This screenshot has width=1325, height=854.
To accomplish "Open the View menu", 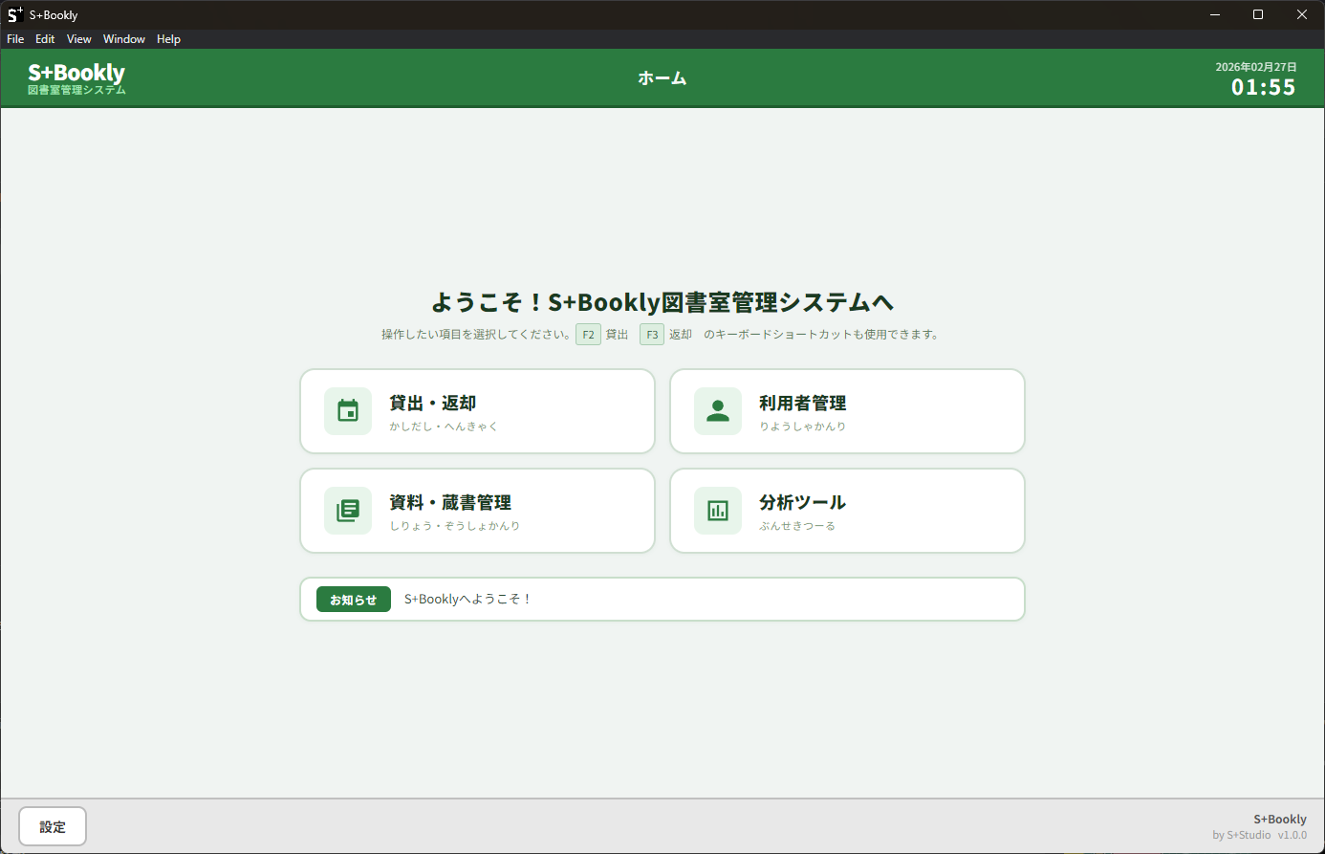I will click(78, 39).
